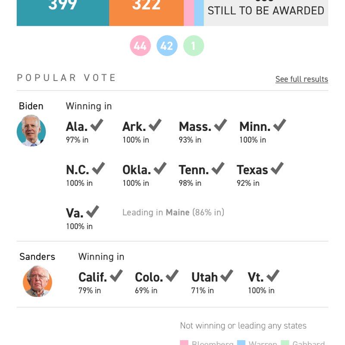
Task: Click Sanders' circular portrait photo
Action: (37, 282)
